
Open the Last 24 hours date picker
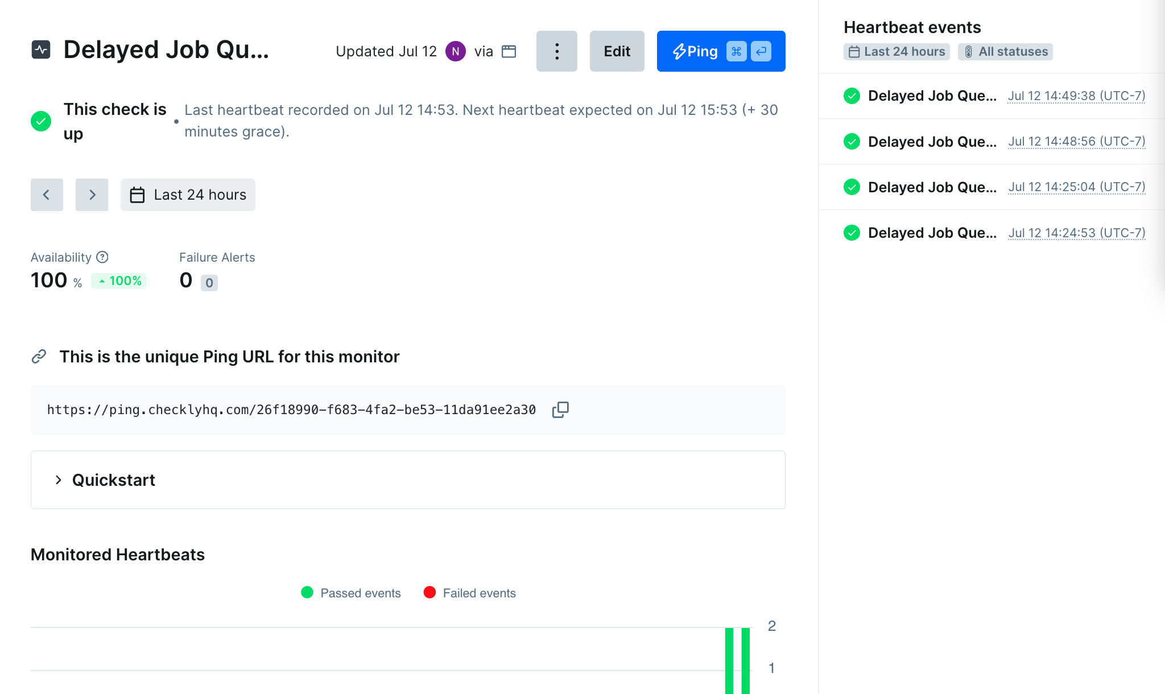[187, 195]
